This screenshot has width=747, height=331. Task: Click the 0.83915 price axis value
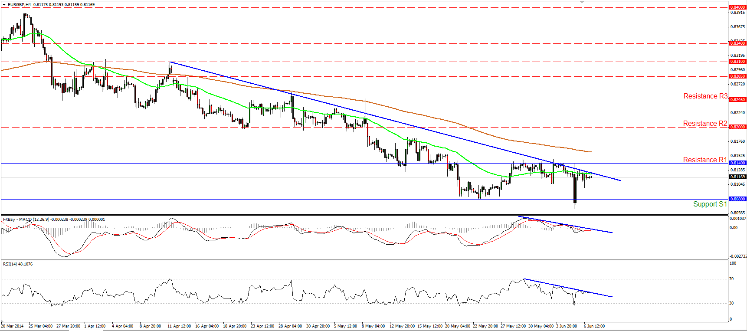[x=738, y=13]
